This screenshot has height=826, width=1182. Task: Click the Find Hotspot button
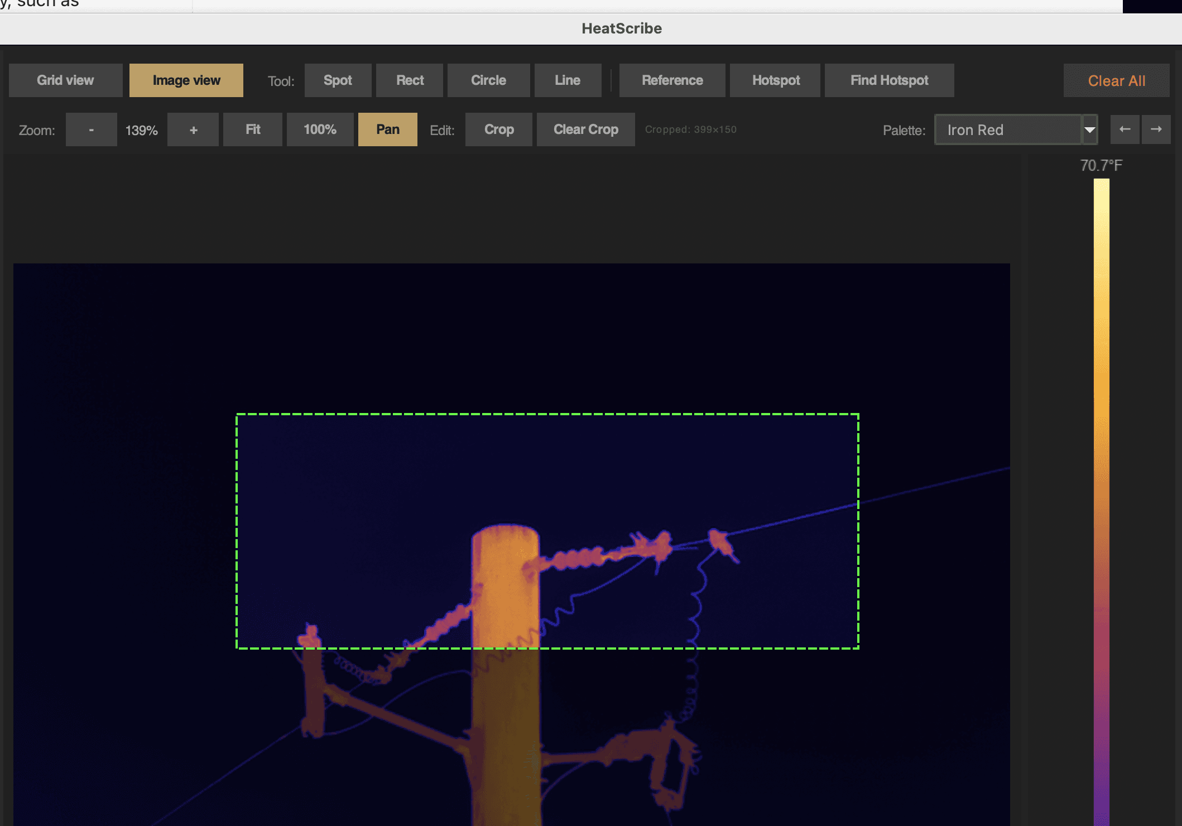(889, 80)
